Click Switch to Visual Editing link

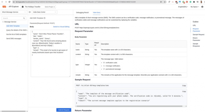(61, 27)
